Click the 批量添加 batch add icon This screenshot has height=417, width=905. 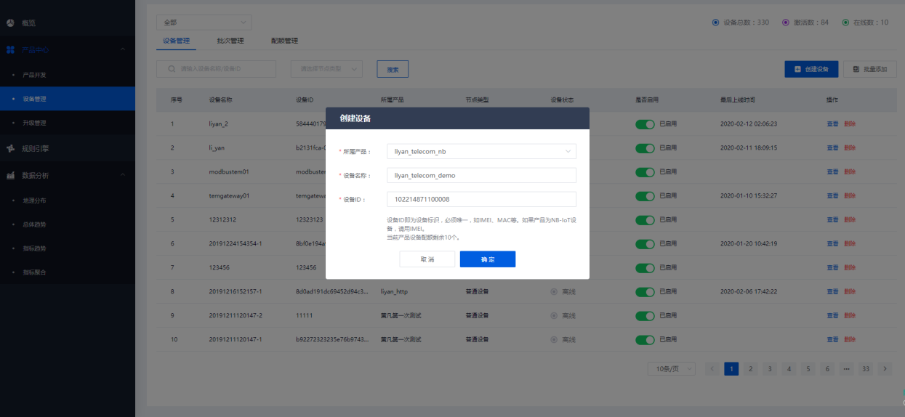[856, 69]
